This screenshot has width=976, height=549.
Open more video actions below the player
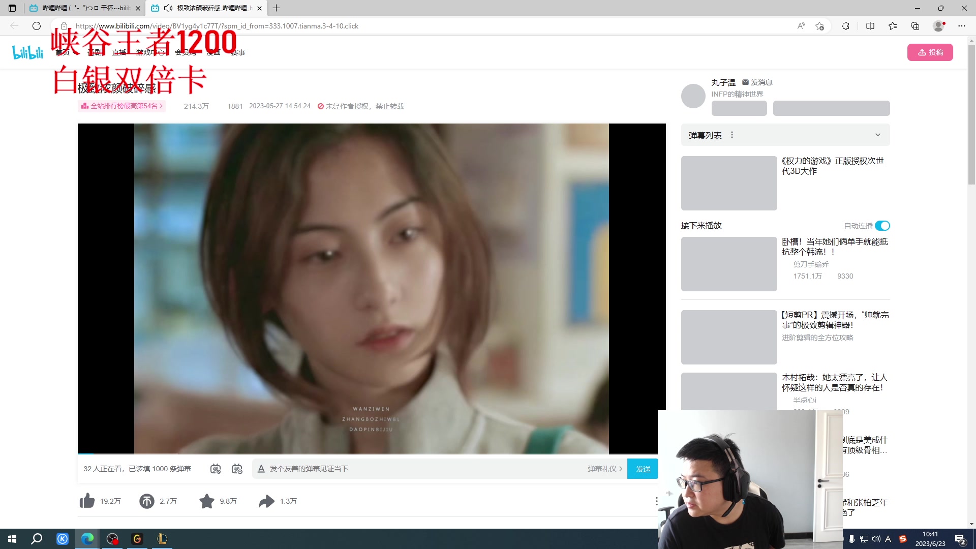[x=656, y=501]
